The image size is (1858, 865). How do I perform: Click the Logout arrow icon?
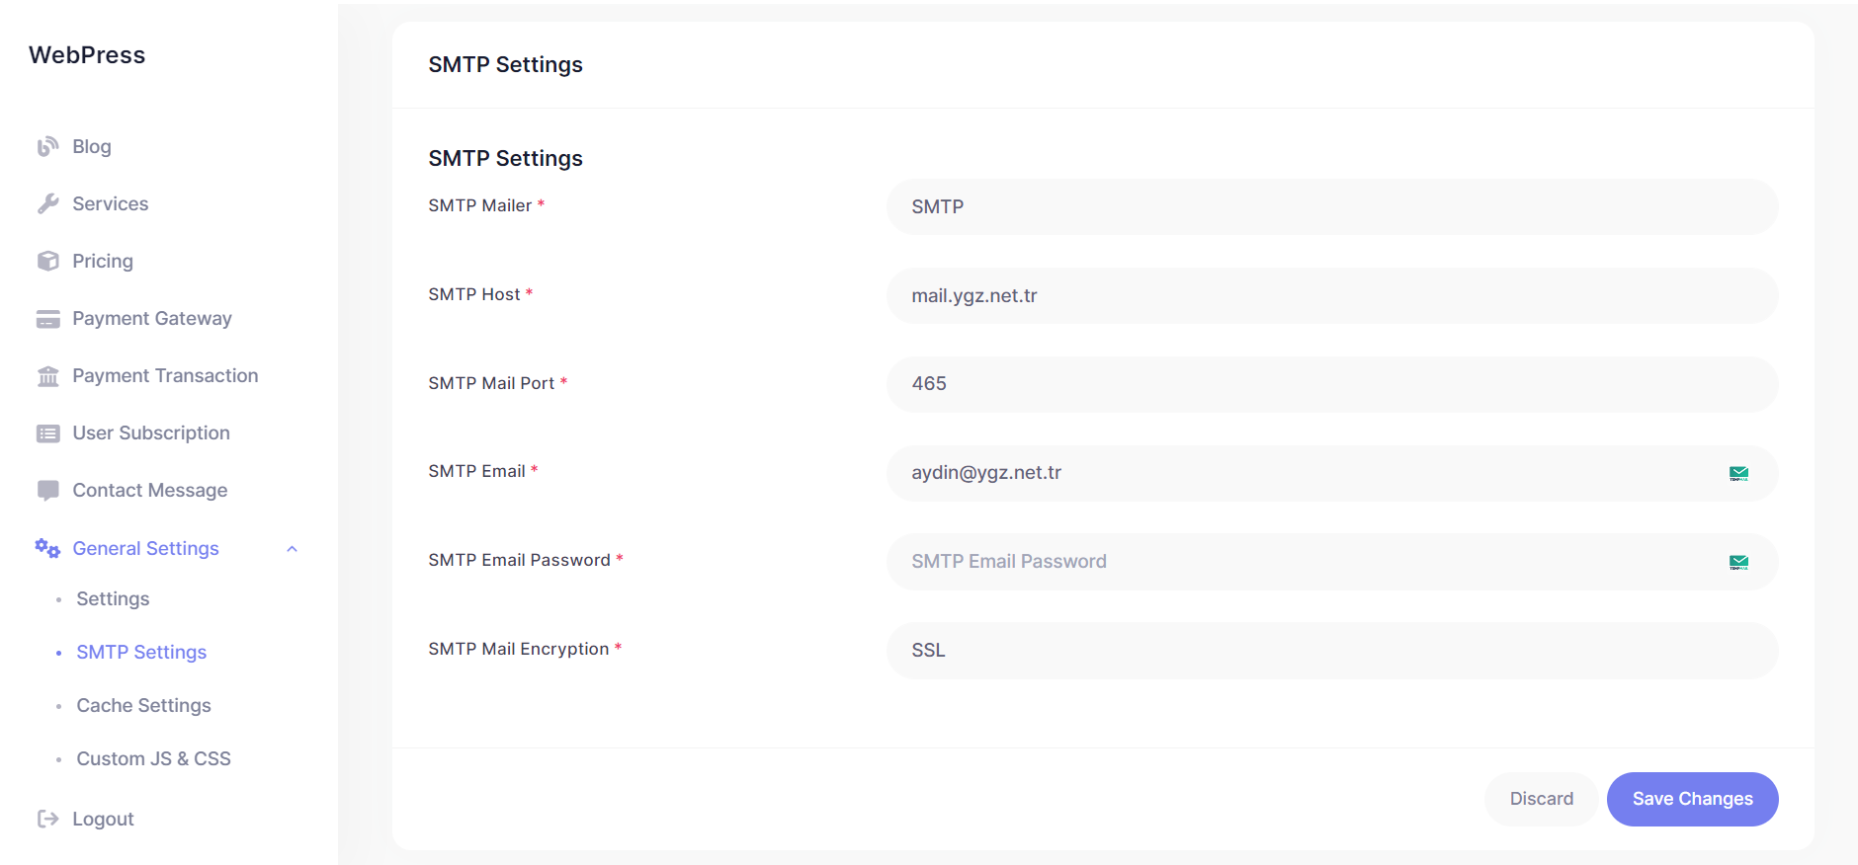point(47,819)
